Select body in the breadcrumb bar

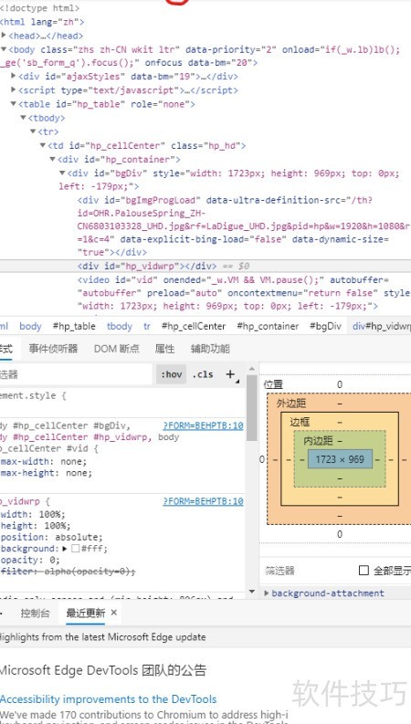(30, 326)
